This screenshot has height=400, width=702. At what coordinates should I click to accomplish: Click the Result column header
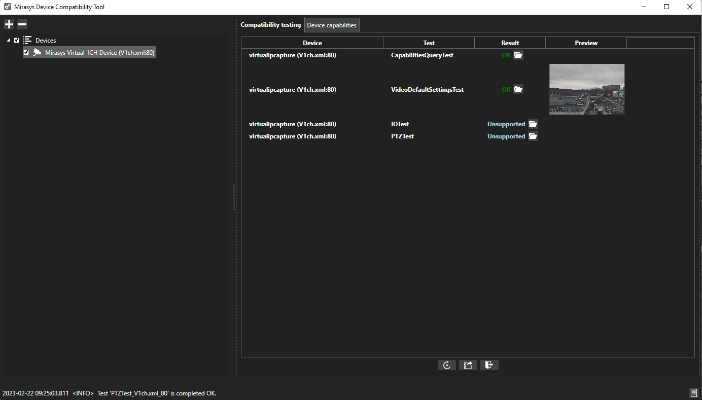pyautogui.click(x=510, y=43)
